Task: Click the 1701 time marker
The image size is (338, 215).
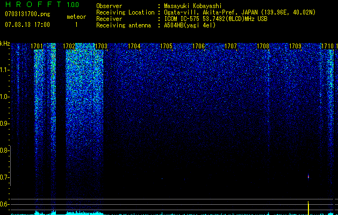Action: pyautogui.click(x=37, y=46)
